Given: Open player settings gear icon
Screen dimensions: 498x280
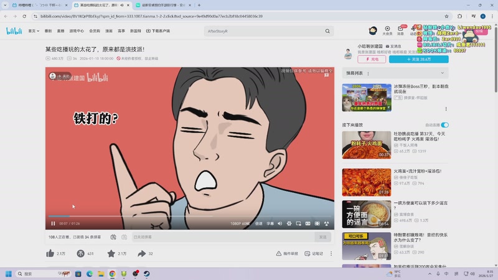Looking at the screenshot, I should point(289,223).
